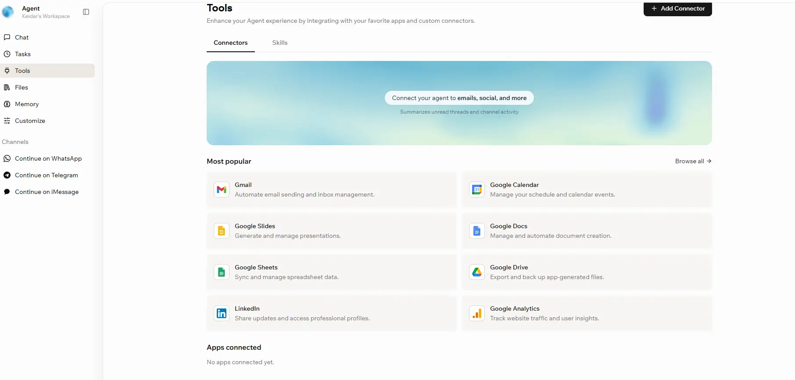This screenshot has width=795, height=380.
Task: Click 'Share updates and access professional profiles.'
Action: click(x=302, y=318)
